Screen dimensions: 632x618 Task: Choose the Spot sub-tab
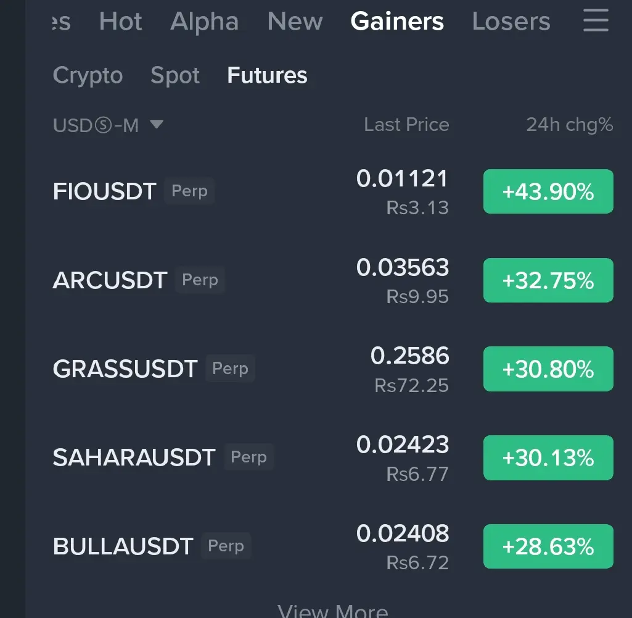(175, 75)
